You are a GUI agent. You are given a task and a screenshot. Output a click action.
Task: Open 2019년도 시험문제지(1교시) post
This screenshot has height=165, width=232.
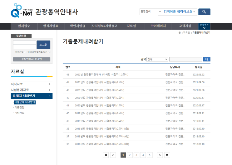(x=99, y=121)
